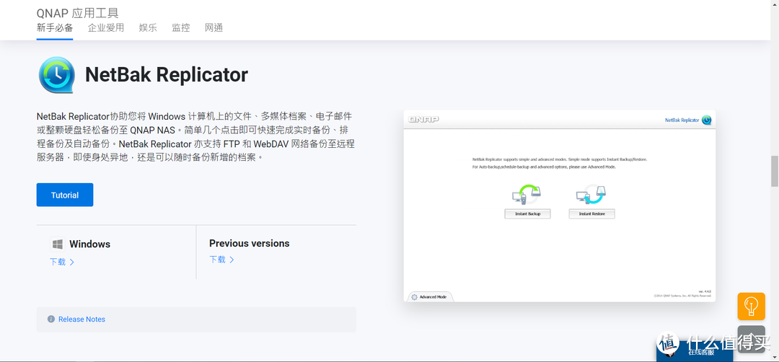Click the NetBak Replicator application screenshot
Screen dimensions: 779x362
[x=560, y=206]
